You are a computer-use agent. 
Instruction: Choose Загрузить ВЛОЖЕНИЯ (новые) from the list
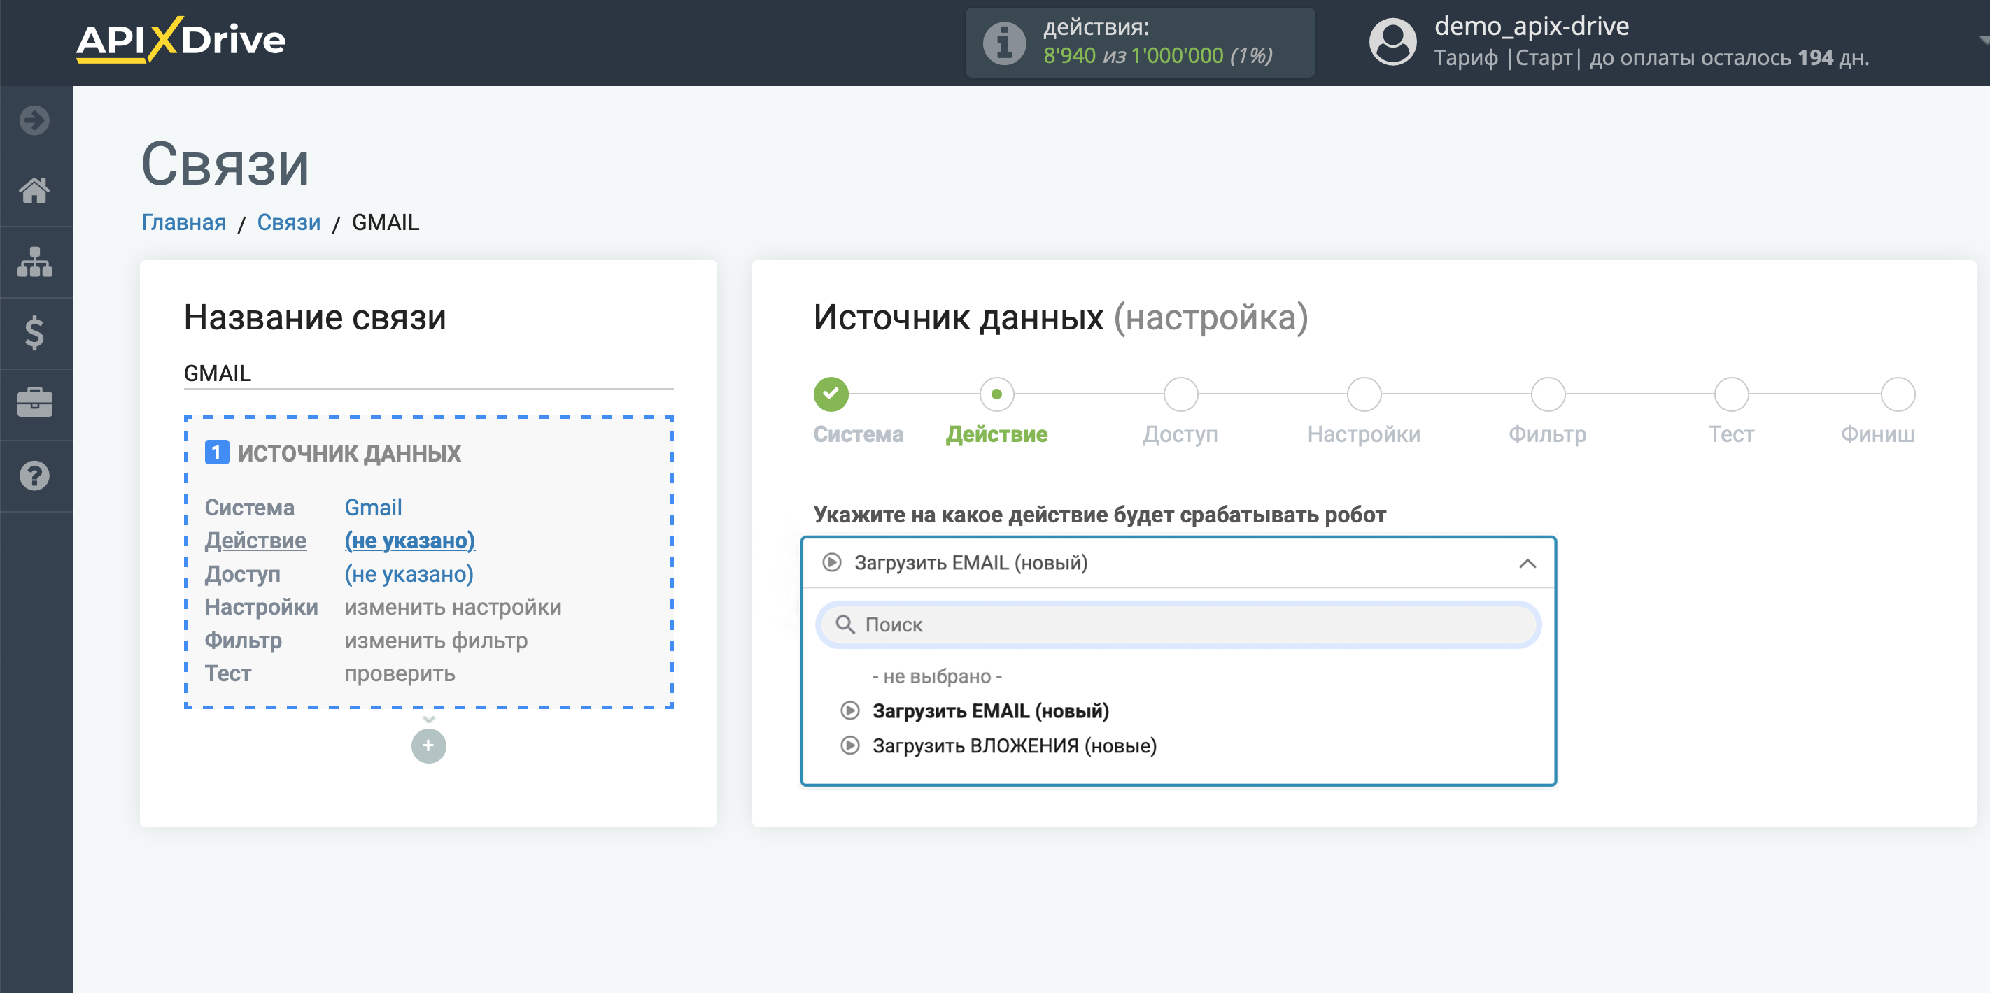pyautogui.click(x=1015, y=745)
